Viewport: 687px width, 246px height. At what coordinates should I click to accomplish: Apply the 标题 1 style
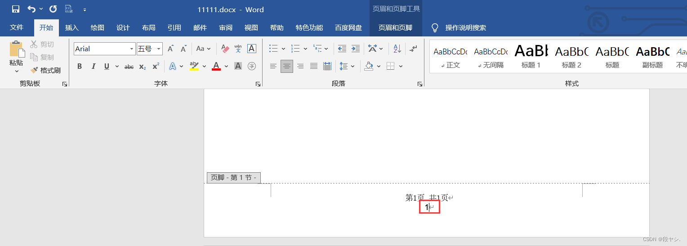(531, 57)
